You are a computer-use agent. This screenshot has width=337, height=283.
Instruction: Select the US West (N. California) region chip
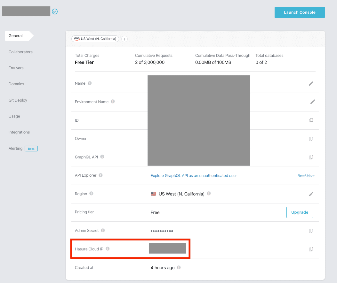click(x=95, y=39)
